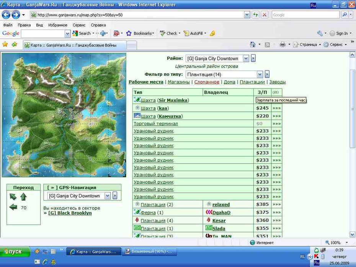Image resolution: width=356 pixels, height=267 pixels.
Task: Open a new blank tab
Action: [132, 46]
